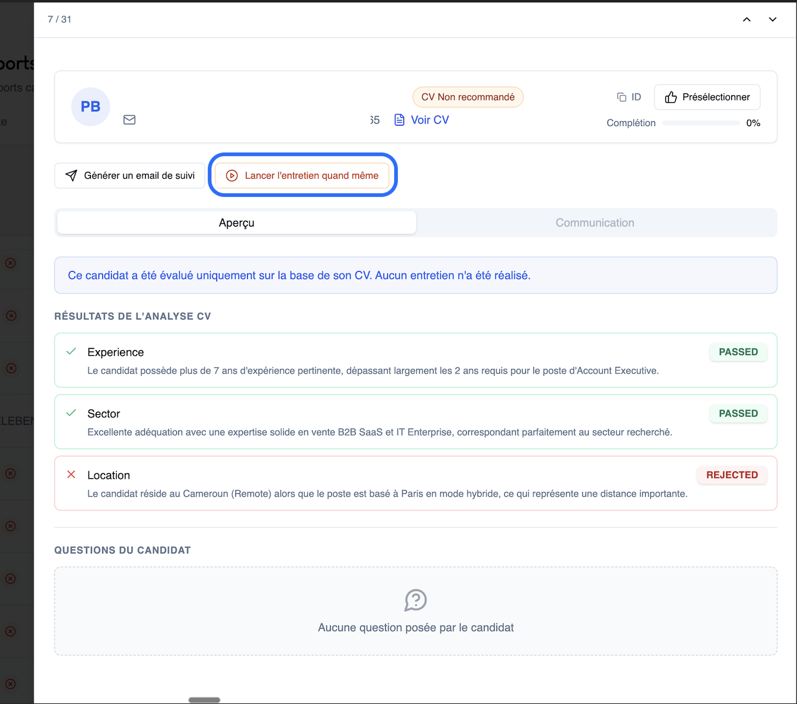Click the REJECTED badge on Location
Screen dimensions: 797x704
pos(732,475)
